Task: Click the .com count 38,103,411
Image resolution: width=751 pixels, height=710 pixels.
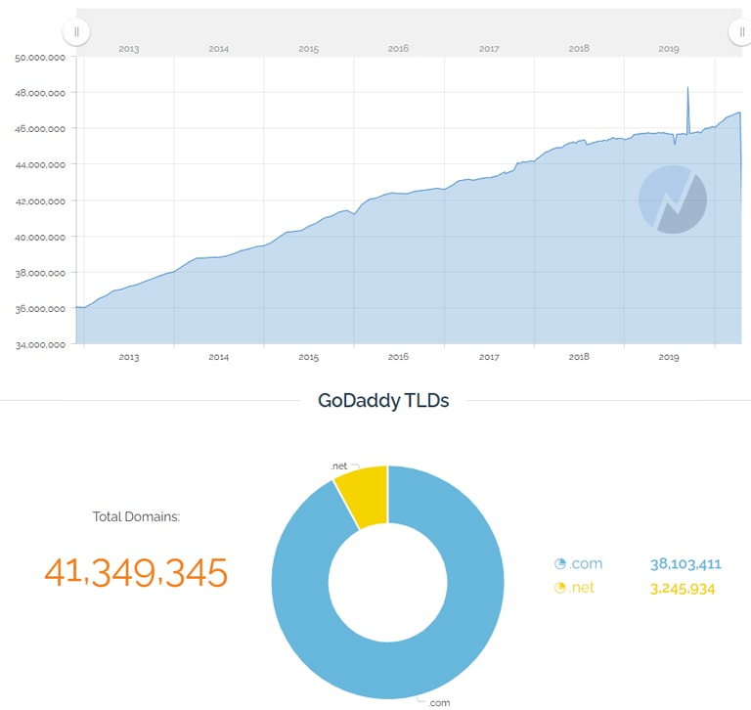Action: coord(685,564)
